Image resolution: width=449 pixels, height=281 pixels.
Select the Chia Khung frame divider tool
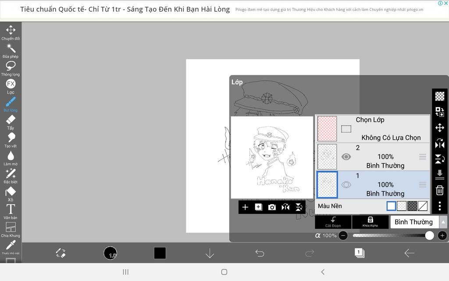click(x=11, y=230)
